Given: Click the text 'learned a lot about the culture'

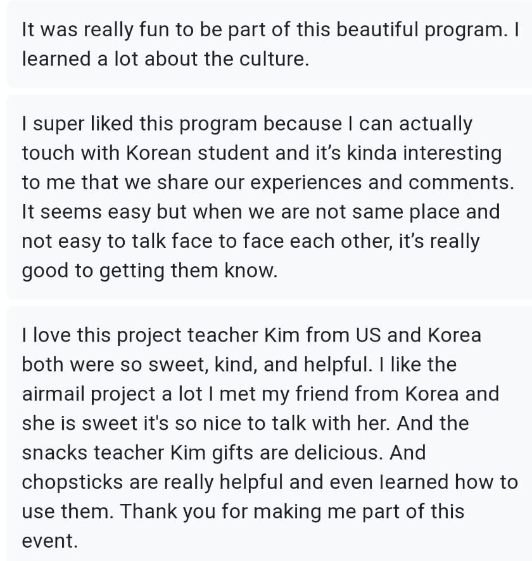Looking at the screenshot, I should [164, 59].
